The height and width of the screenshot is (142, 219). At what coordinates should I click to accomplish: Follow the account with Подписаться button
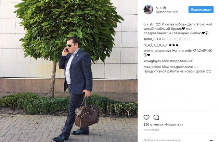pos(201,10)
